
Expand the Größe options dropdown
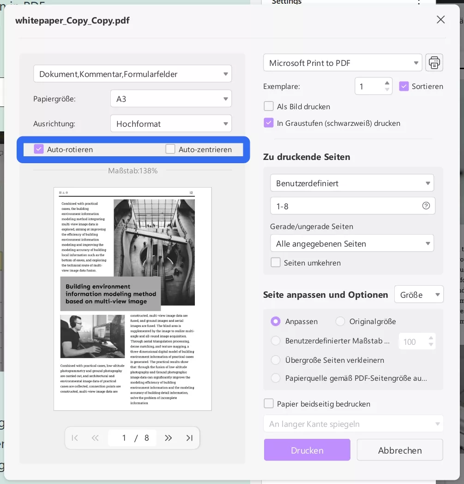pos(419,294)
